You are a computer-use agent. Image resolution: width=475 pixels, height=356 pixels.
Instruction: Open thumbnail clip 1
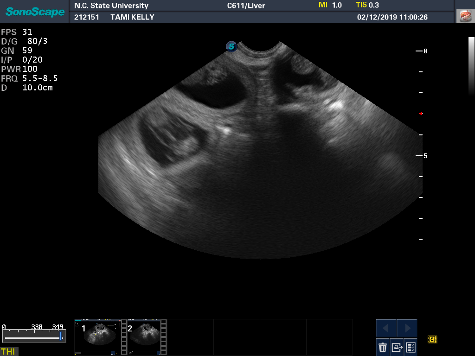point(97,337)
